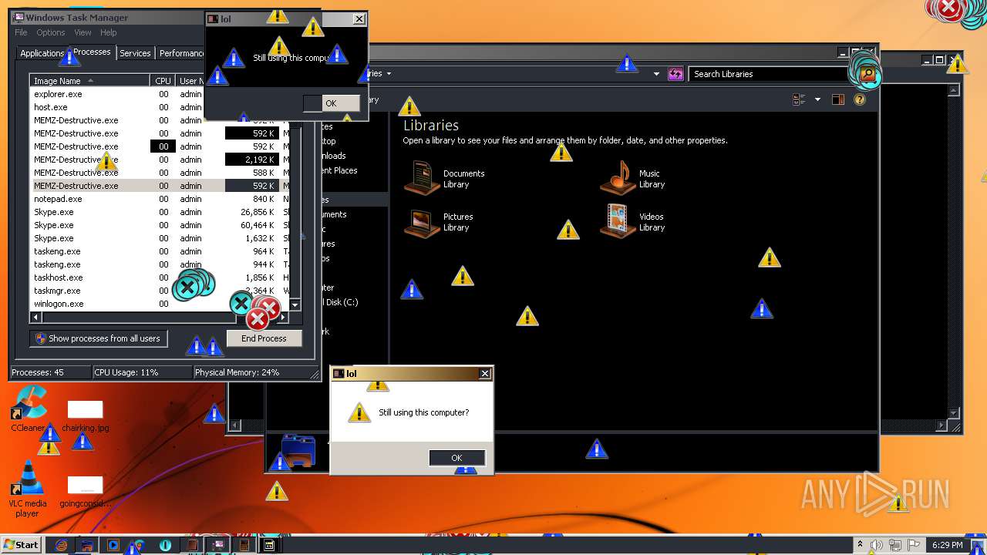Image resolution: width=987 pixels, height=555 pixels.
Task: Open Windows Explorer taskbar icon
Action: pos(87,545)
